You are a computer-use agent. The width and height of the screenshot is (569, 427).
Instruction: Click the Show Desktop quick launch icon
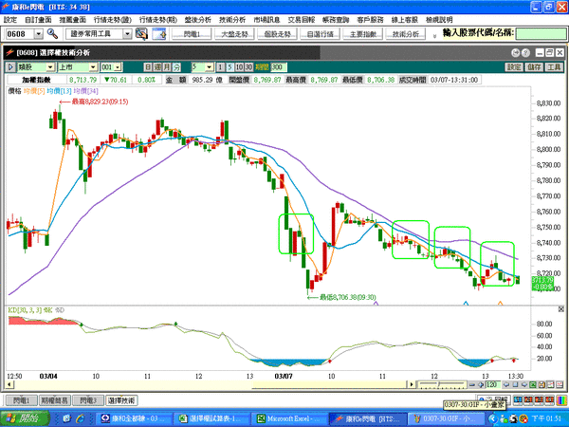tap(66, 418)
